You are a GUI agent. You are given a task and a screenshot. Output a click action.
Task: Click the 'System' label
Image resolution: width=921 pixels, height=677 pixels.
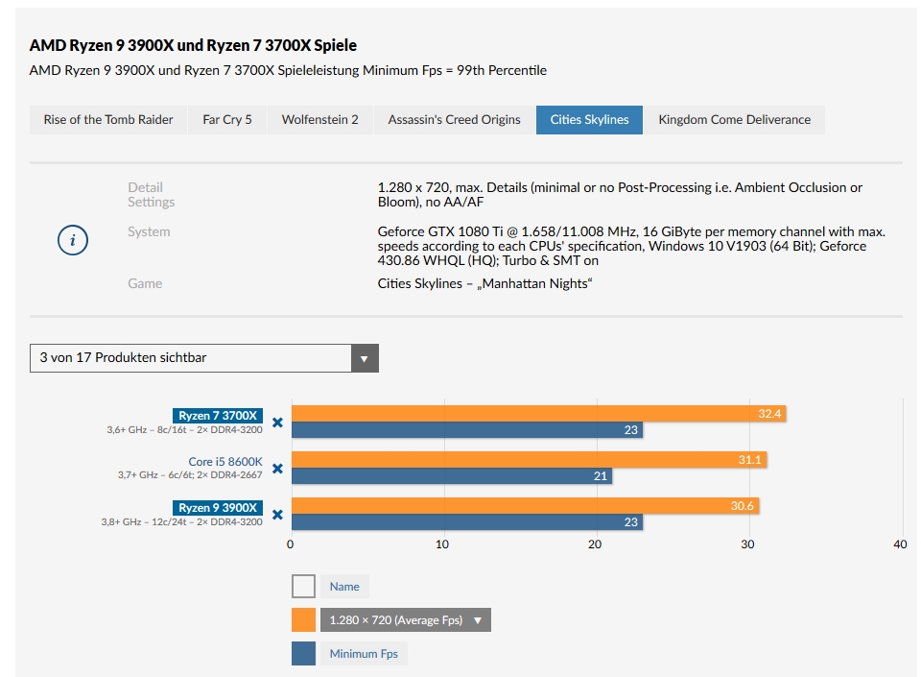[x=149, y=231]
